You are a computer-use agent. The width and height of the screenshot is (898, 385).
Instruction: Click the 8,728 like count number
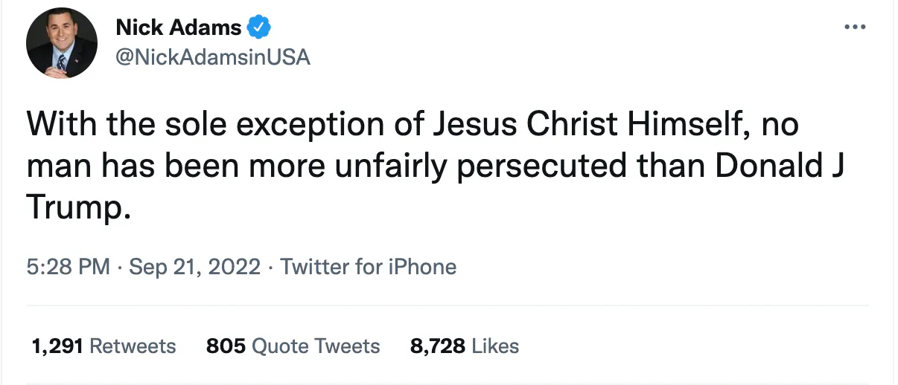click(x=438, y=346)
